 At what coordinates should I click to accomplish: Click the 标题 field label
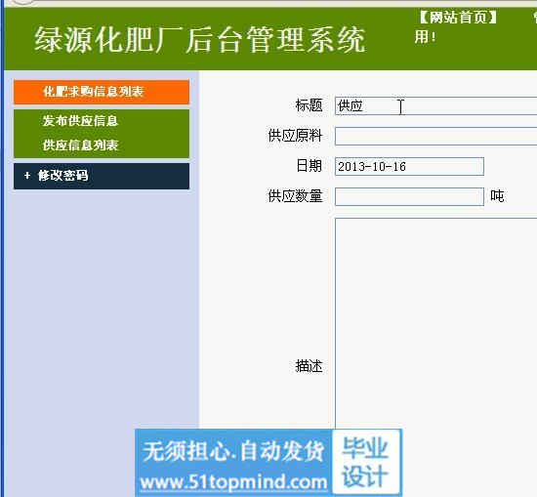point(309,105)
